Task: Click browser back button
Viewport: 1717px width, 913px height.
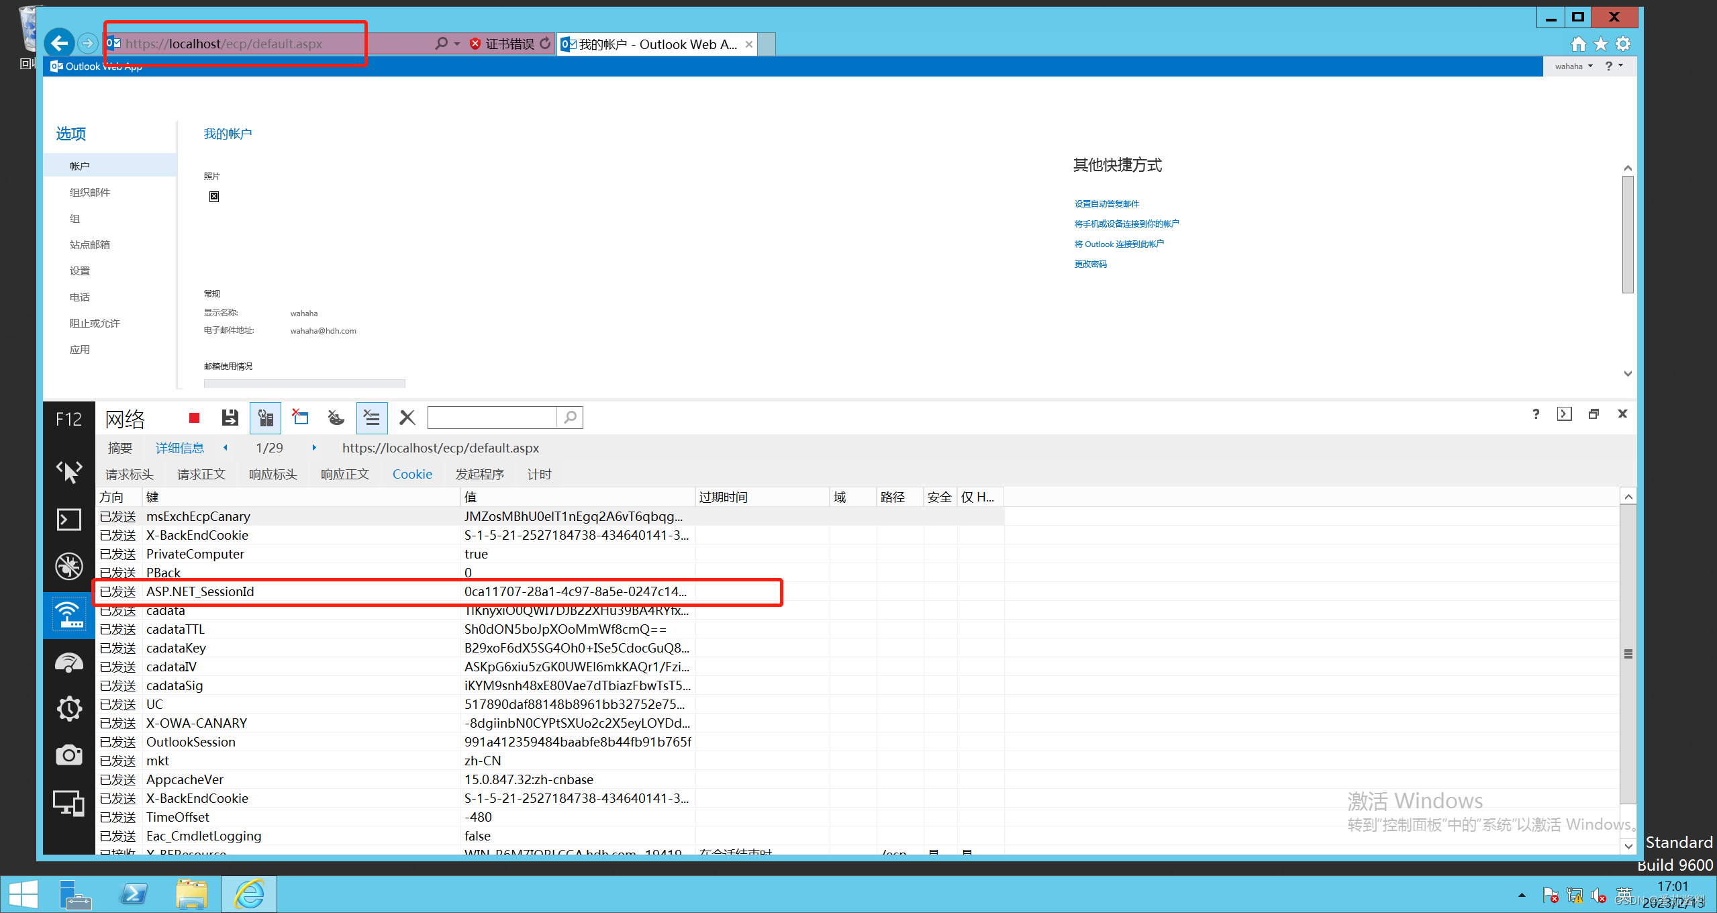Action: 59,44
